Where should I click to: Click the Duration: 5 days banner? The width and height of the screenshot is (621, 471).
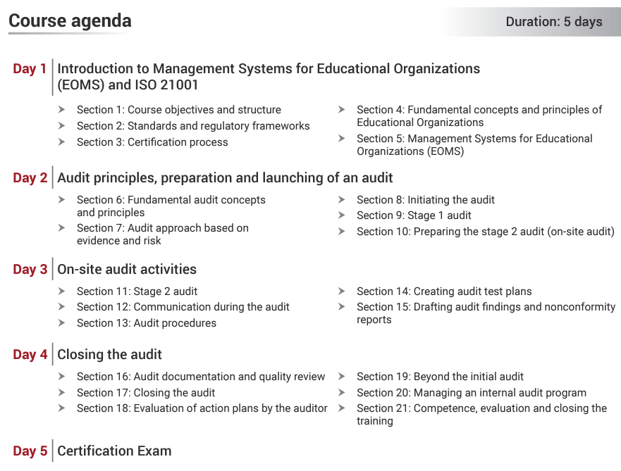tap(553, 22)
